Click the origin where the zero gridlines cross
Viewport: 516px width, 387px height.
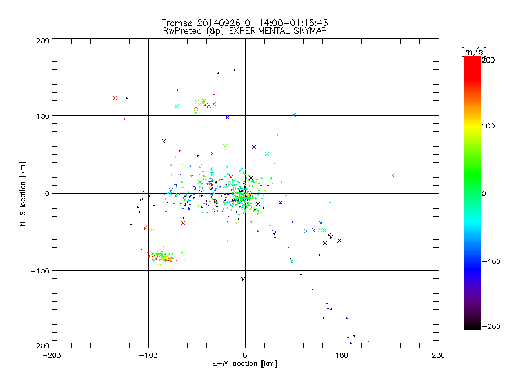point(244,193)
